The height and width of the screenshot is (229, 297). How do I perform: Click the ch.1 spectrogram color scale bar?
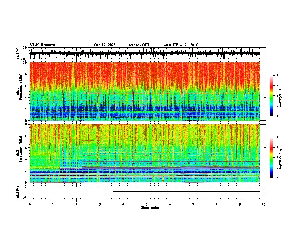[271, 96]
